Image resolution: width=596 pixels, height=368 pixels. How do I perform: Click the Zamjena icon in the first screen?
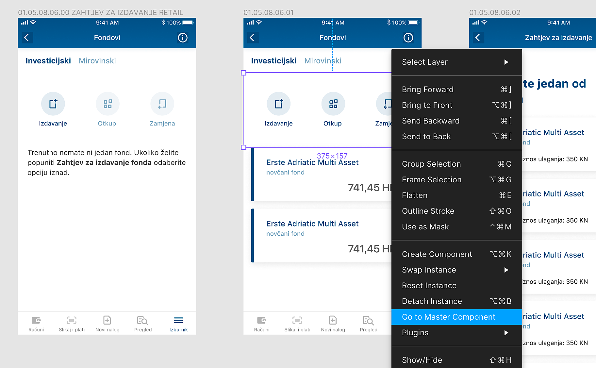coord(162,104)
